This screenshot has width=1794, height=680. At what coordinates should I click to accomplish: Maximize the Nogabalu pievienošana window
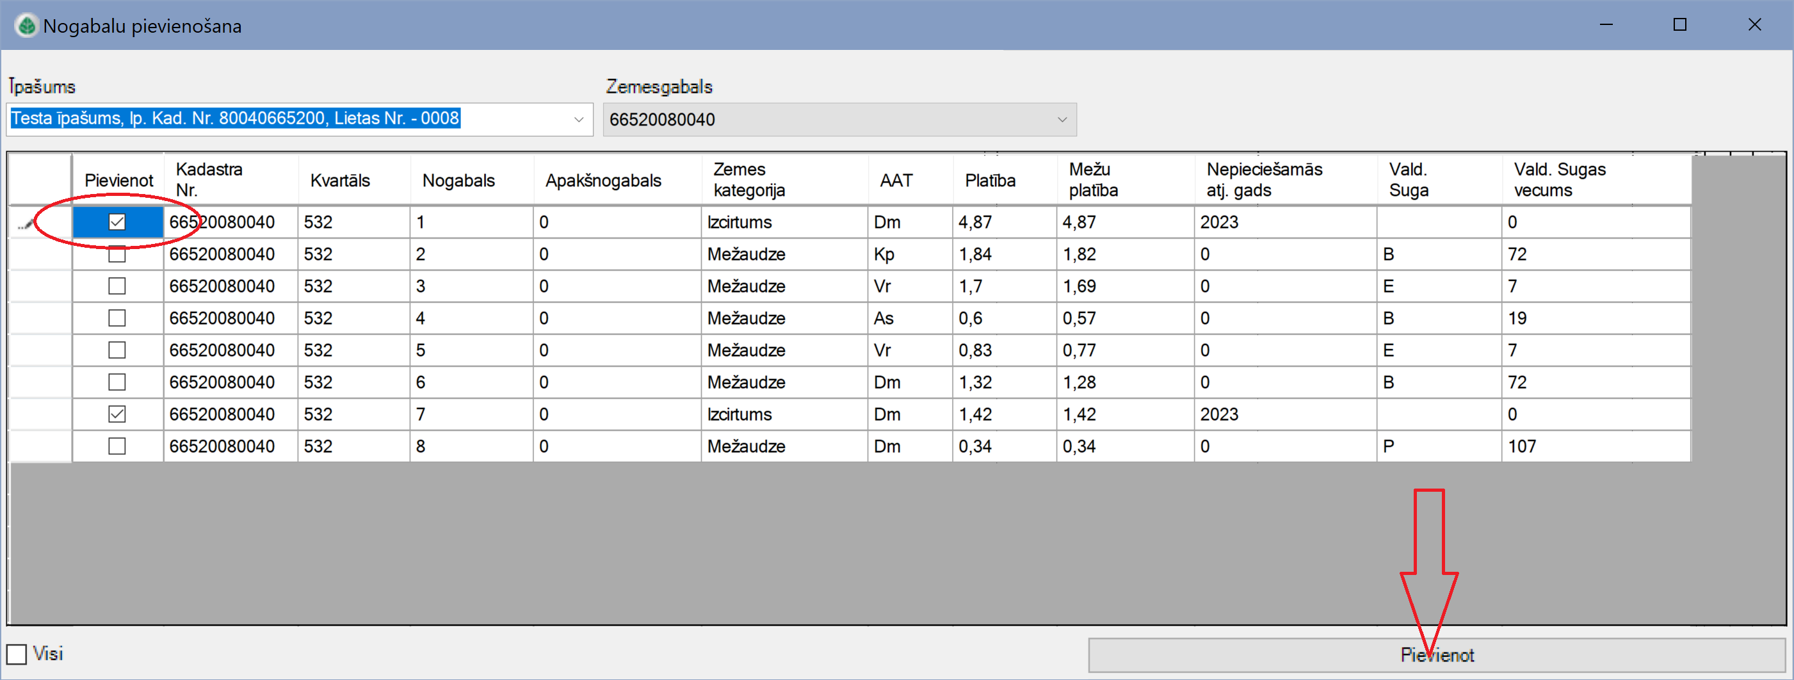click(1680, 25)
